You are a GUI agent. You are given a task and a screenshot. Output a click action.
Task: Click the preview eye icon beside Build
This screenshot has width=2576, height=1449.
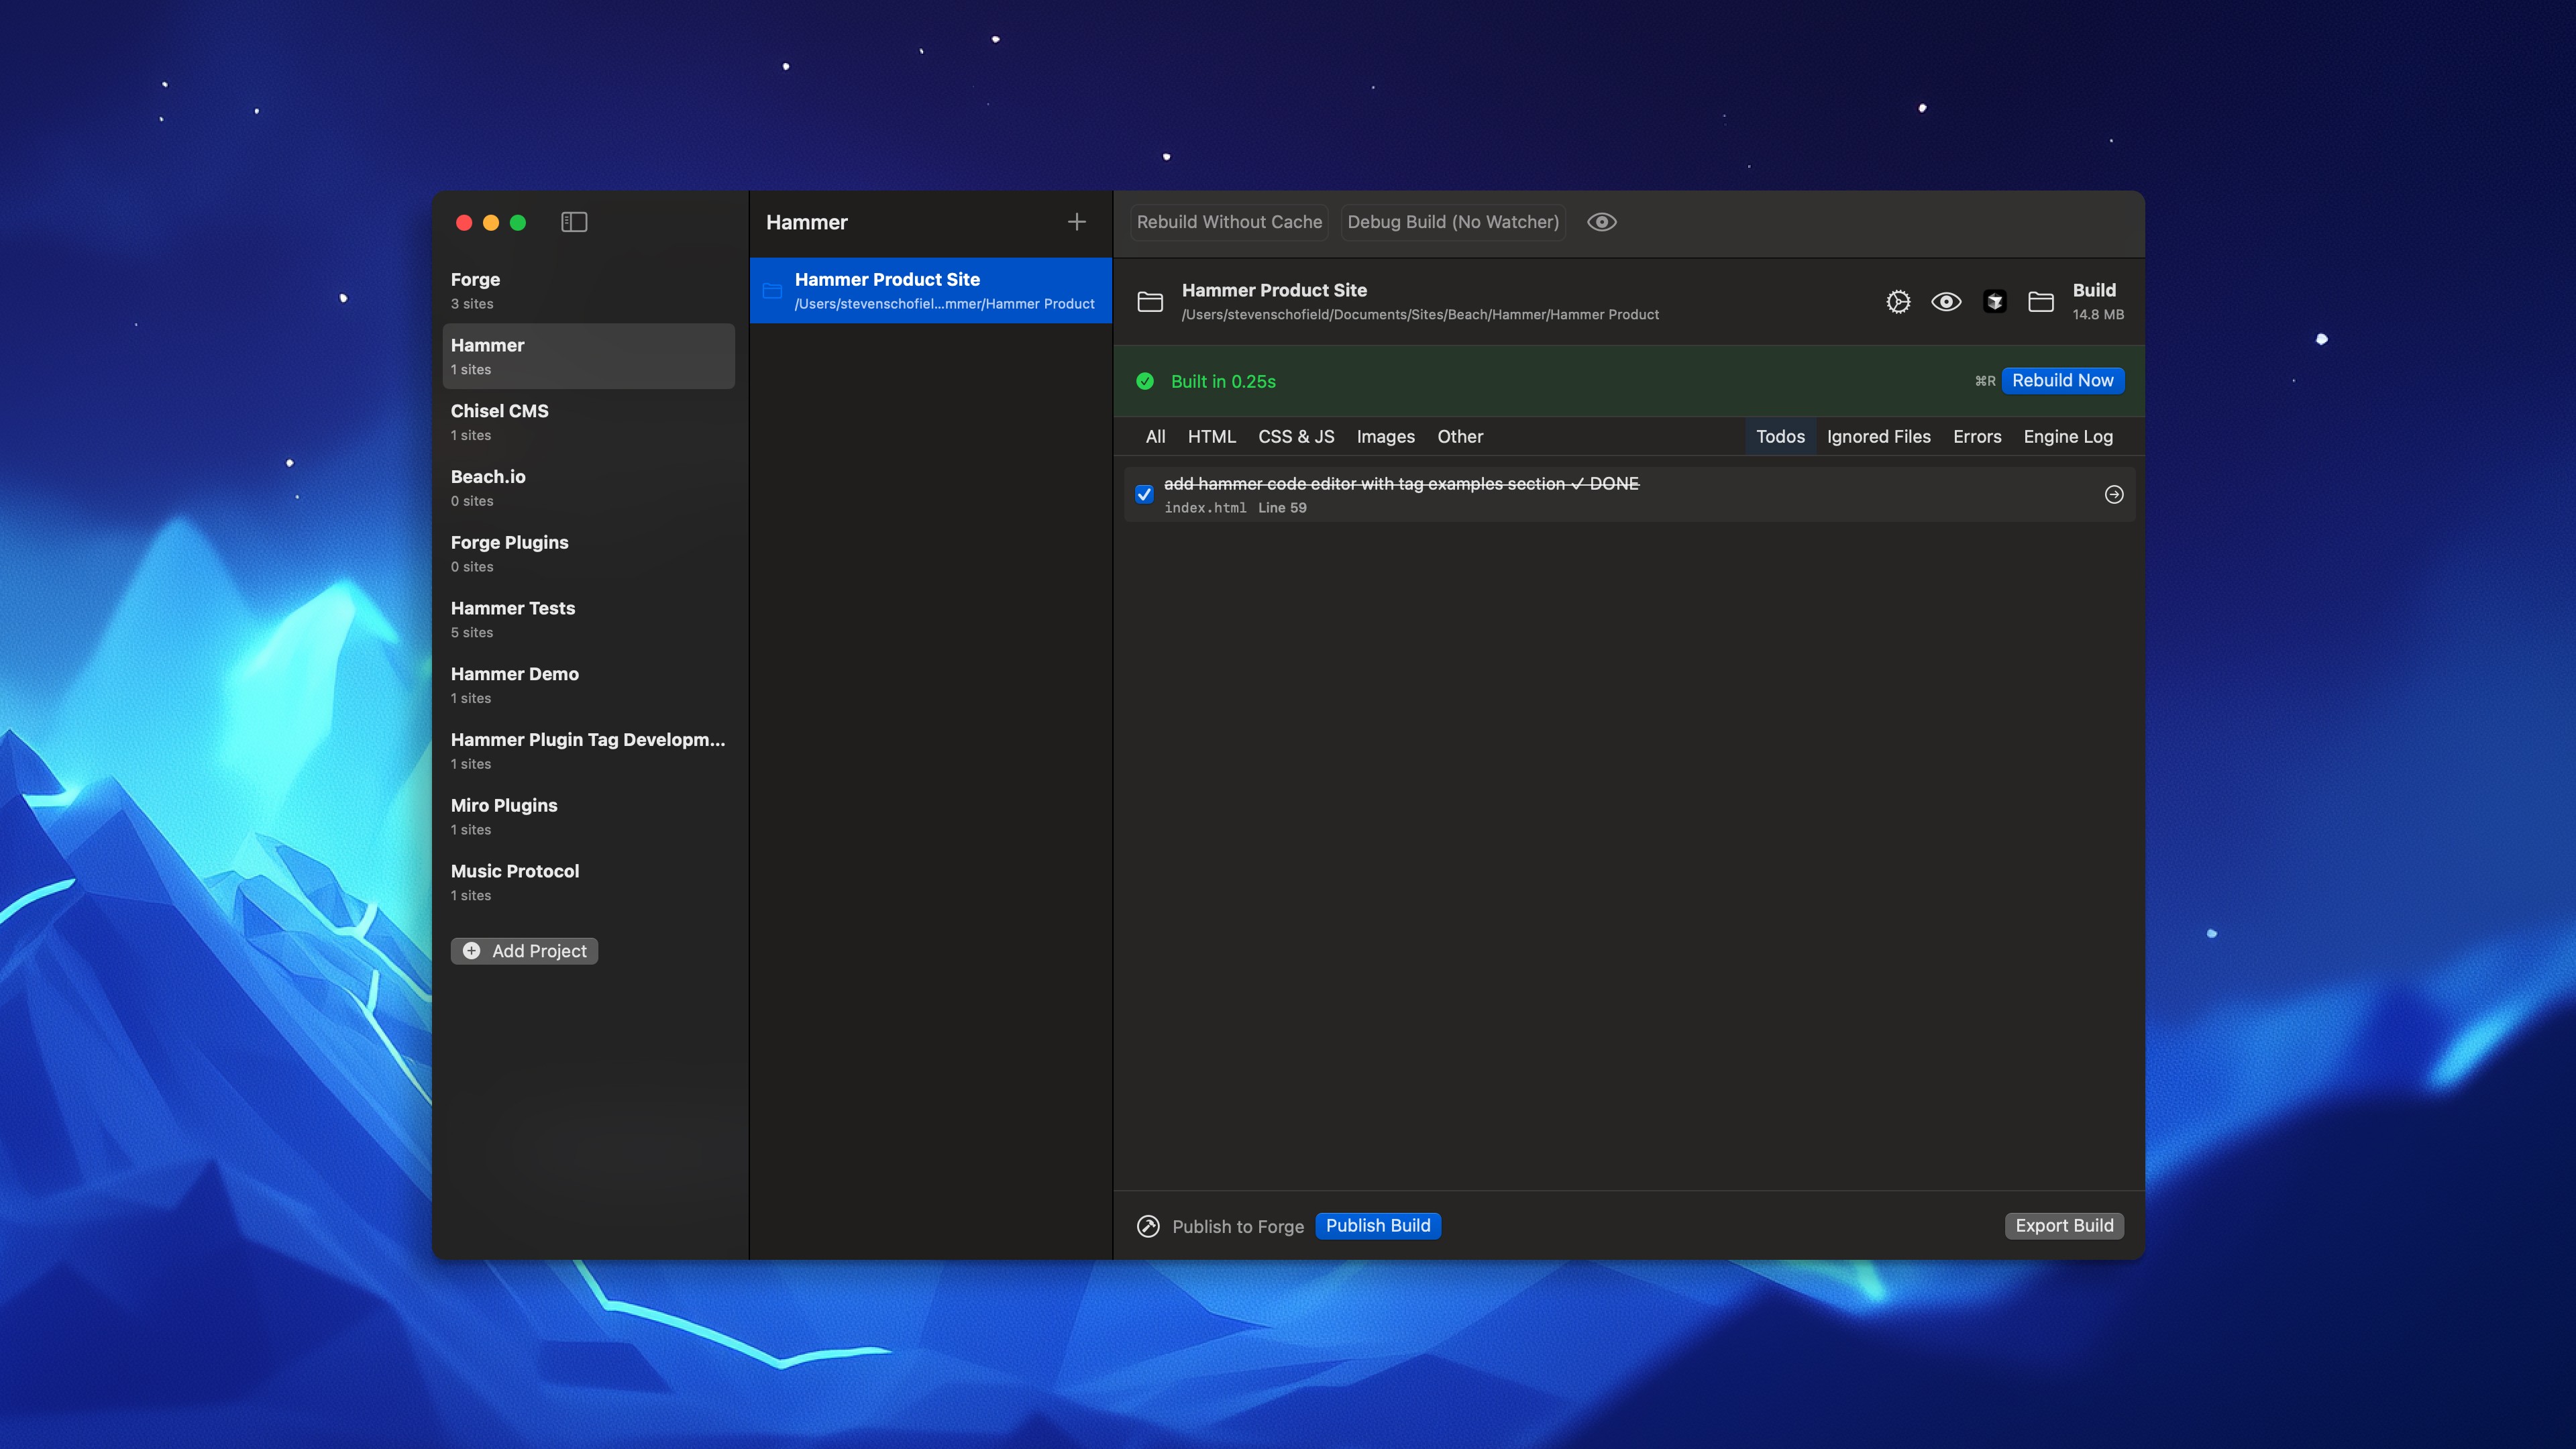(x=1946, y=302)
